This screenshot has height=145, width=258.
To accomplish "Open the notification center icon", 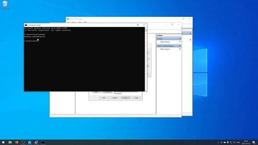I will pyautogui.click(x=254, y=142).
